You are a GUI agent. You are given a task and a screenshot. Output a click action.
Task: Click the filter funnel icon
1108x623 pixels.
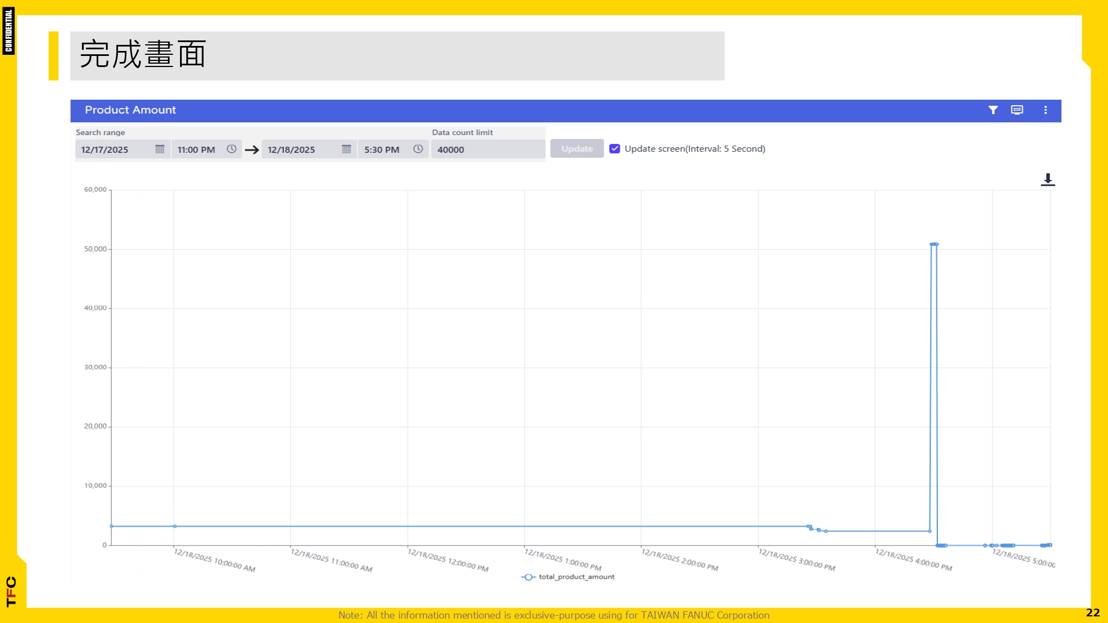pos(993,110)
